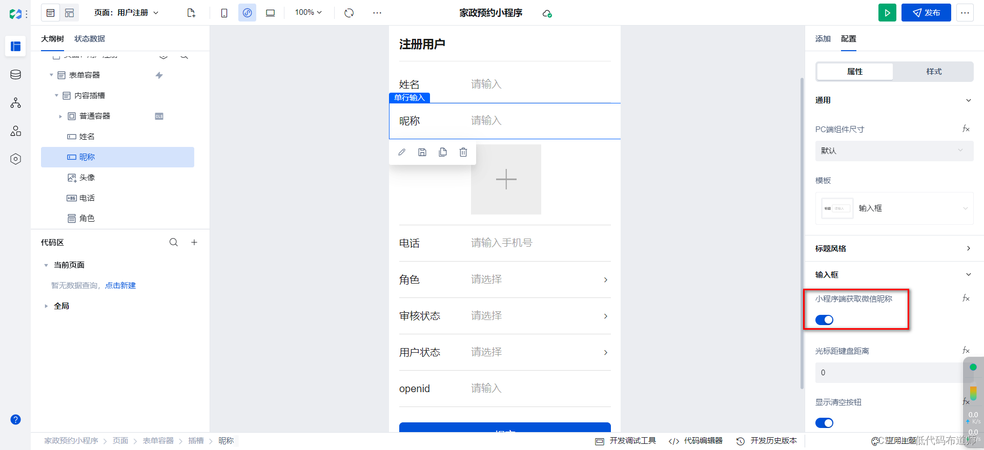Collapse the 输入框 properties section
The height and width of the screenshot is (450, 984).
click(969, 274)
